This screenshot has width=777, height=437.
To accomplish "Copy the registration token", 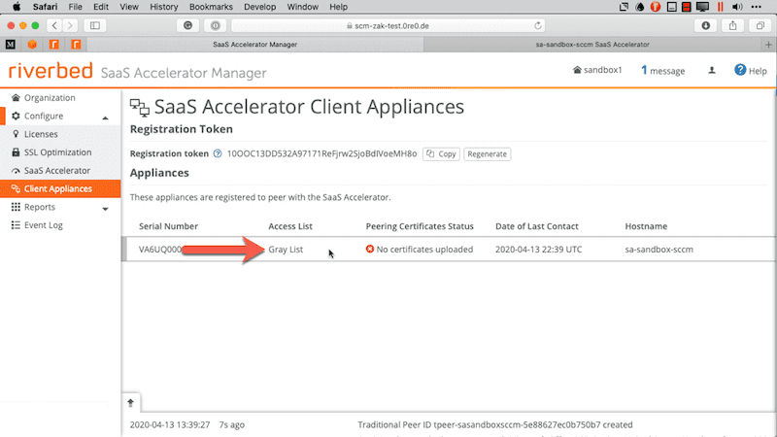I will (441, 154).
